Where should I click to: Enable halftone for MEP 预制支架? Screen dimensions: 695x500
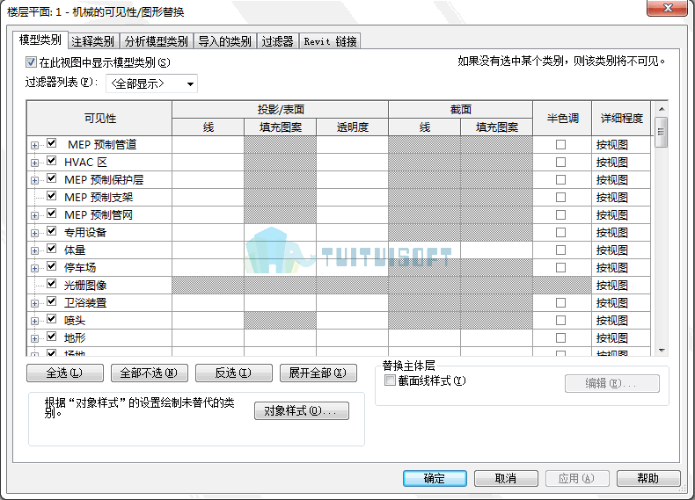pyautogui.click(x=560, y=197)
